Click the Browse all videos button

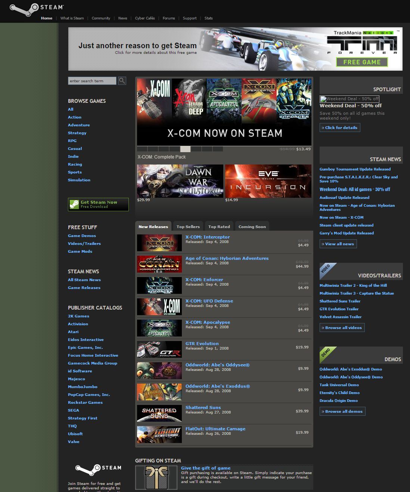pyautogui.click(x=342, y=328)
